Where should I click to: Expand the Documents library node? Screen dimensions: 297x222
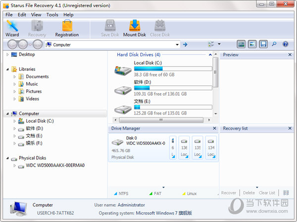pos(14,76)
